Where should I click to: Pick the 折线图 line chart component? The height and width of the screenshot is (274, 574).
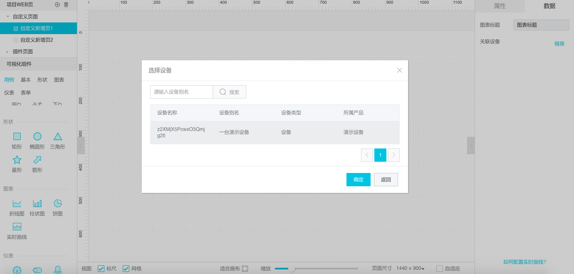[x=17, y=203]
